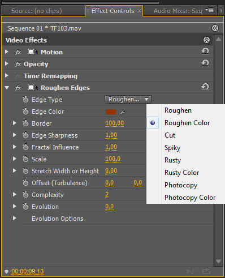
Task: Click Roughen Edges direct manipulation icon
Action: [33, 88]
